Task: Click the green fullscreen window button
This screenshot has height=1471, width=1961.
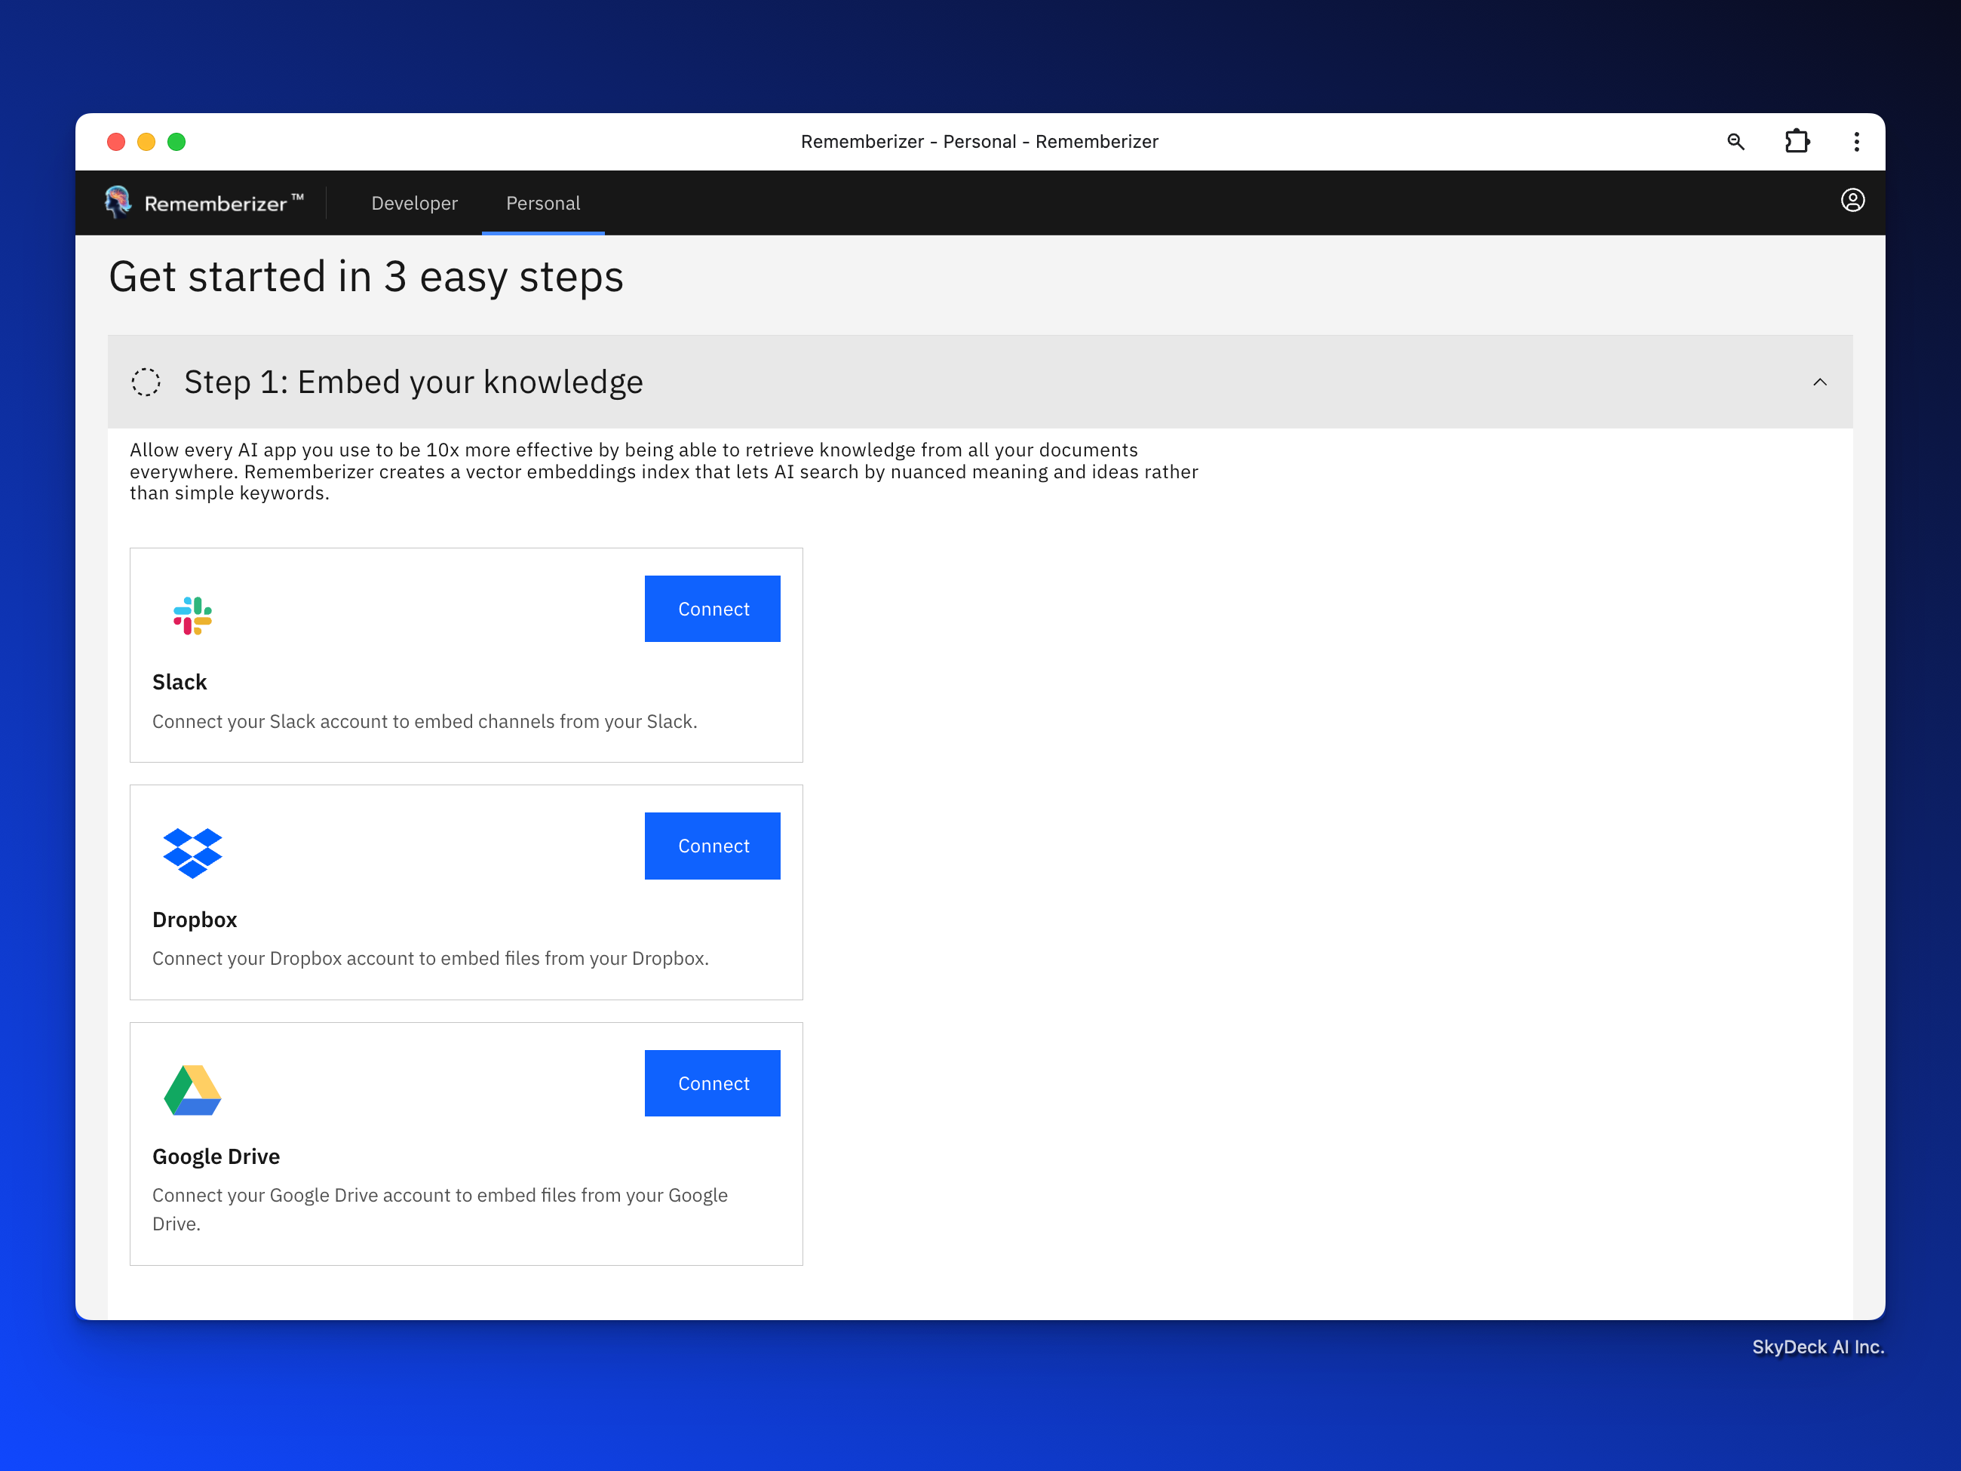Action: click(176, 142)
